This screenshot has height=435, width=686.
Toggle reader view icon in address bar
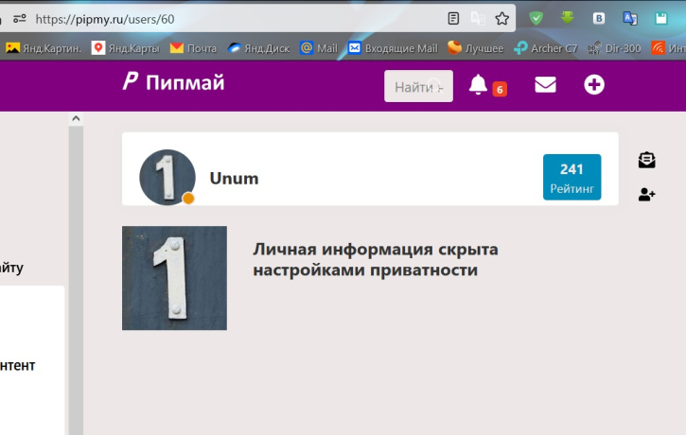click(453, 19)
